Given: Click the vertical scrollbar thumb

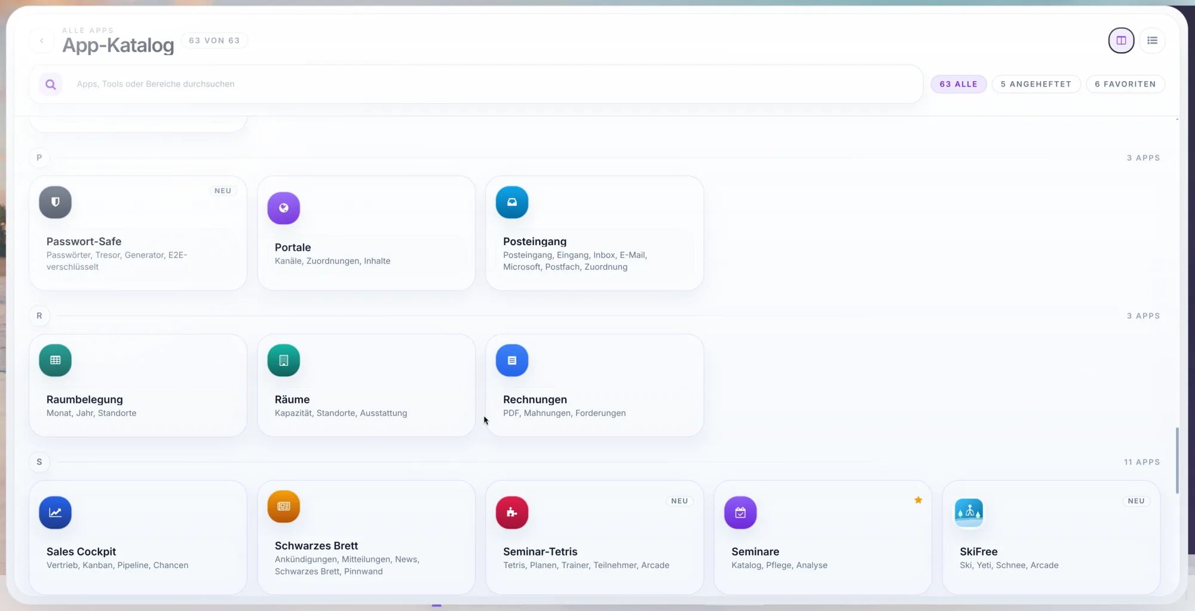Looking at the screenshot, I should click(1177, 461).
